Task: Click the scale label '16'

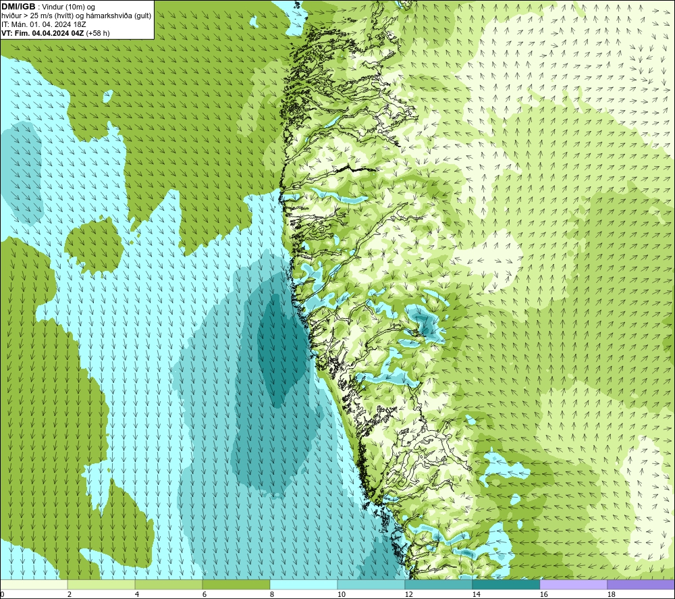Action: pyautogui.click(x=543, y=595)
